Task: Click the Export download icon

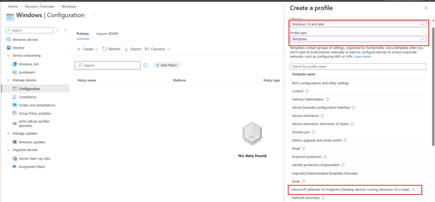Action: (127, 49)
